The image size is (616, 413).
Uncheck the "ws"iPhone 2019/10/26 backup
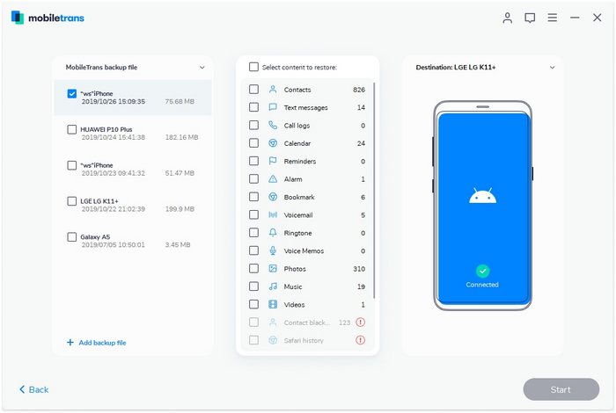[x=72, y=94]
